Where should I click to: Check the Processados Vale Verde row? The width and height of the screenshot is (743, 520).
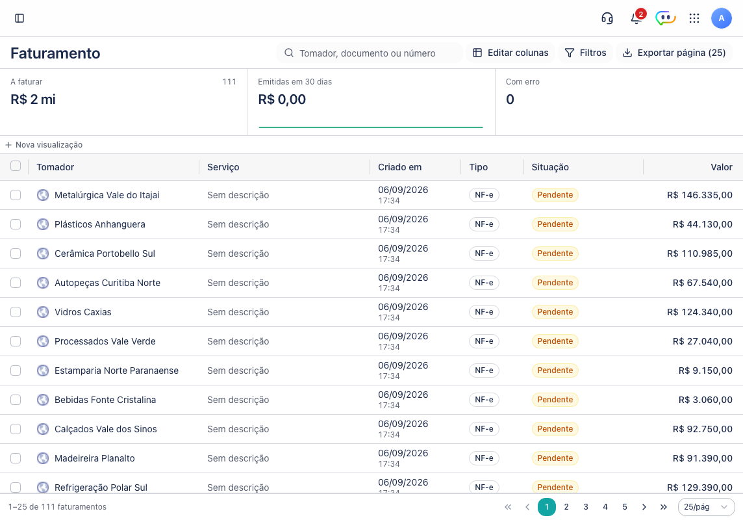[x=16, y=341]
